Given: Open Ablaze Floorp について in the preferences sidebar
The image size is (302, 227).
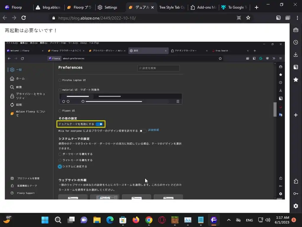Looking at the screenshot, I should point(28,113).
